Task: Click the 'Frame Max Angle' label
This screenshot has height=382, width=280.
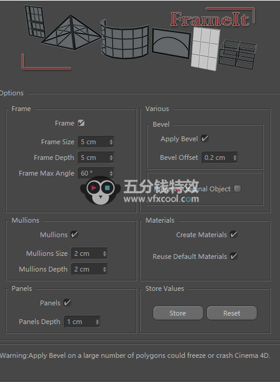Action: (46, 173)
